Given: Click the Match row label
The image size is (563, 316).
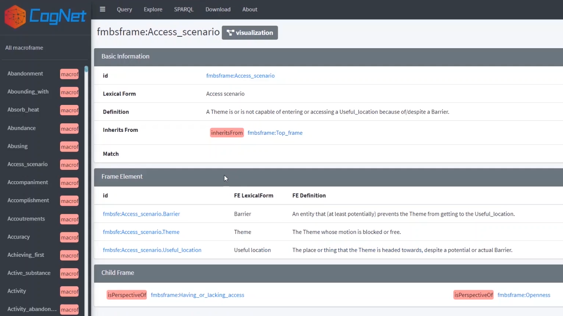Looking at the screenshot, I should (111, 154).
